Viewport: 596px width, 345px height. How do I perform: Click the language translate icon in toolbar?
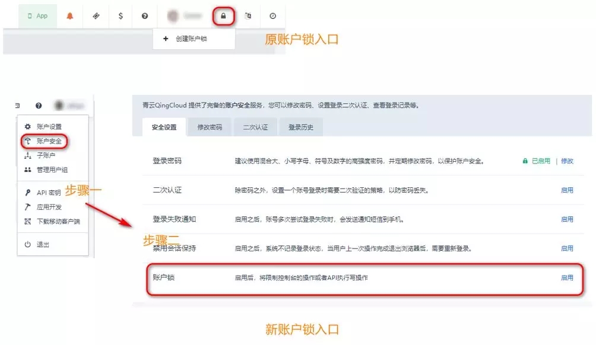248,16
